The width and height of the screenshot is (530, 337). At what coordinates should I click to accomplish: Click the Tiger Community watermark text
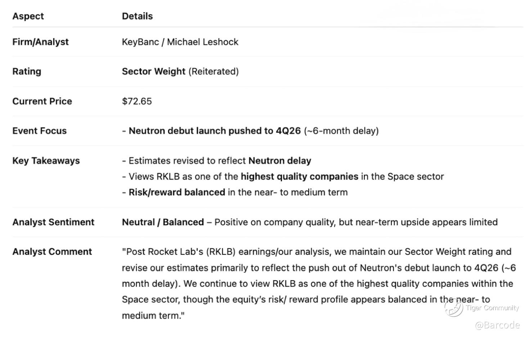(492, 308)
